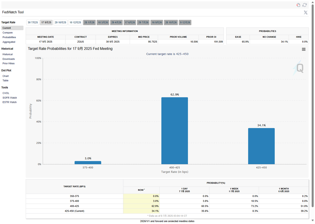The image size is (315, 224).
Task: Click the 425-450 bar showing 34.1%
Action: [261, 146]
